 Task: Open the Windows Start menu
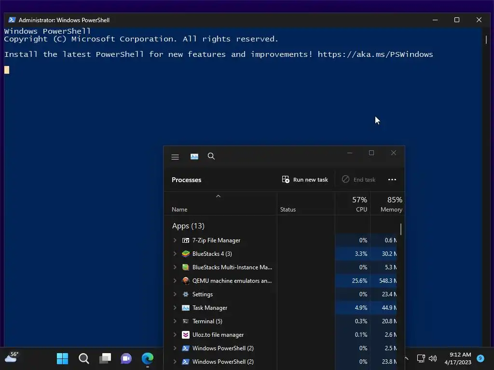click(x=62, y=358)
